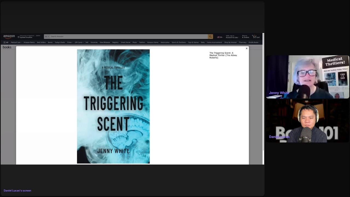
Task: Click the book title text in popup
Action: 223,55
